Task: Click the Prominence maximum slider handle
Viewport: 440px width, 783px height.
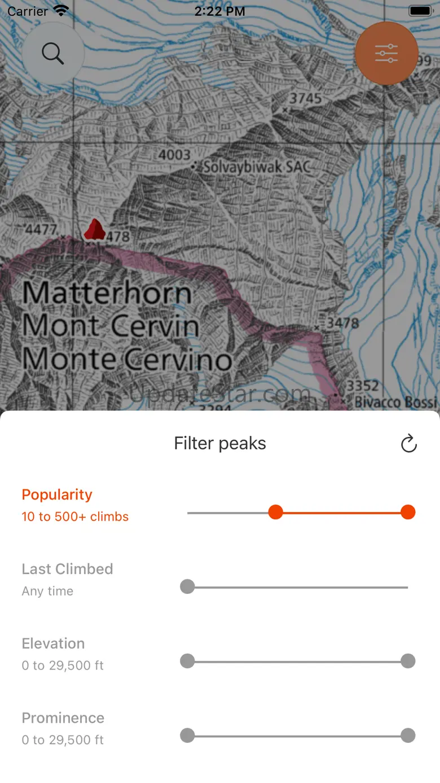Action: coord(408,736)
